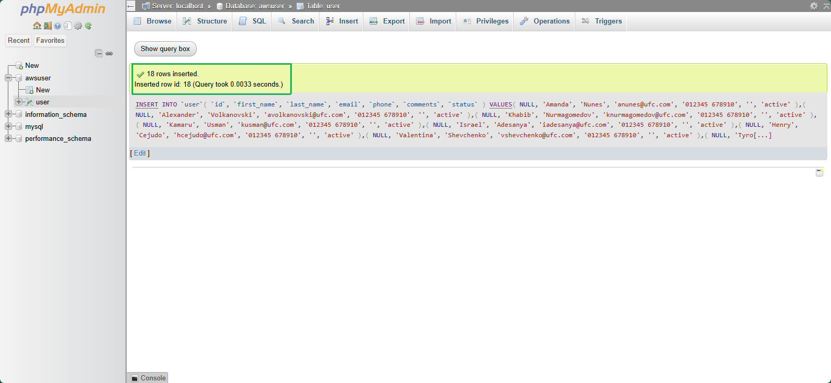Toggle link with main panel chain icon
831x383 pixels.
point(109,53)
